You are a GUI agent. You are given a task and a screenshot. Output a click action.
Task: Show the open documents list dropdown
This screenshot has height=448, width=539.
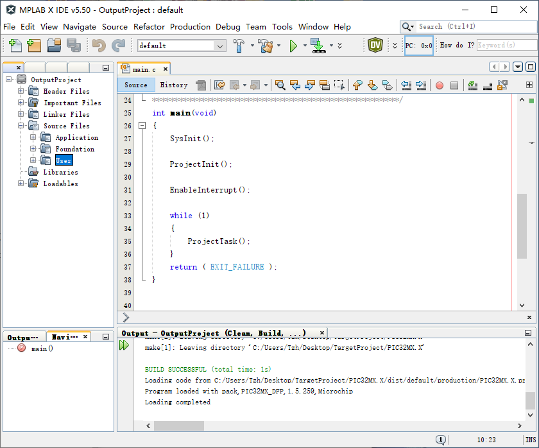(x=518, y=67)
